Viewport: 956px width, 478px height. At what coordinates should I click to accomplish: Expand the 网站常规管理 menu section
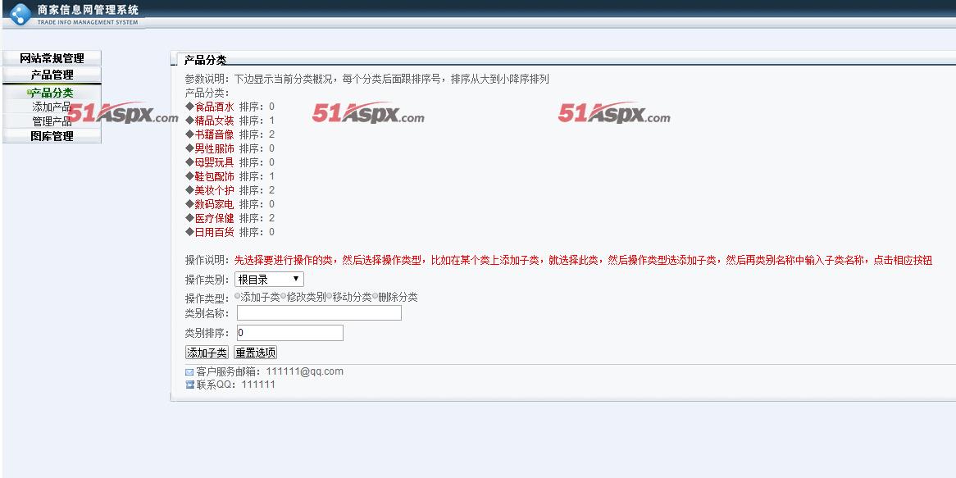tap(52, 58)
